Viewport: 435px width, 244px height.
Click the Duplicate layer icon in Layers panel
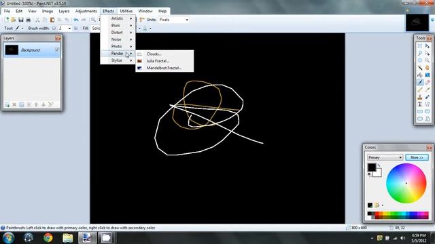click(x=21, y=104)
